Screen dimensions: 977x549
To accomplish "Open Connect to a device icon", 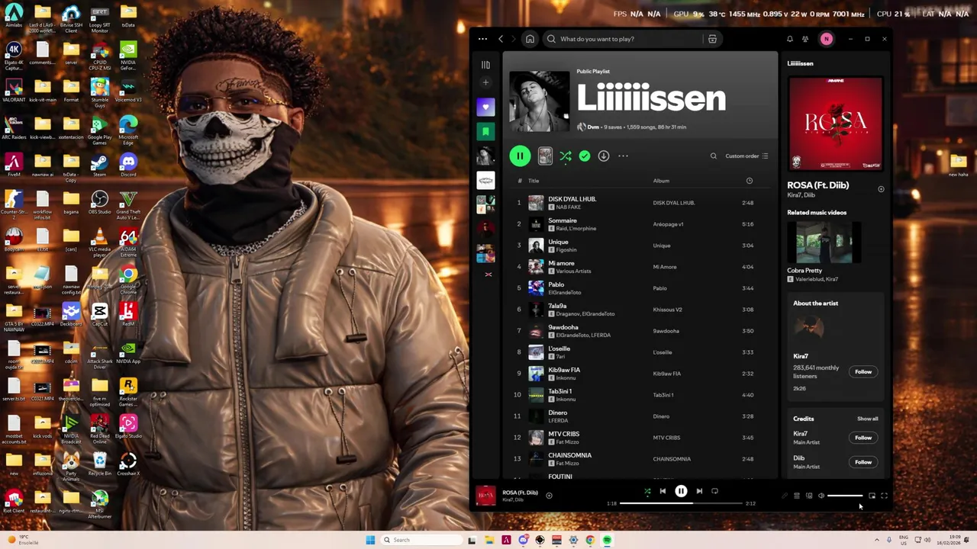I will (809, 496).
